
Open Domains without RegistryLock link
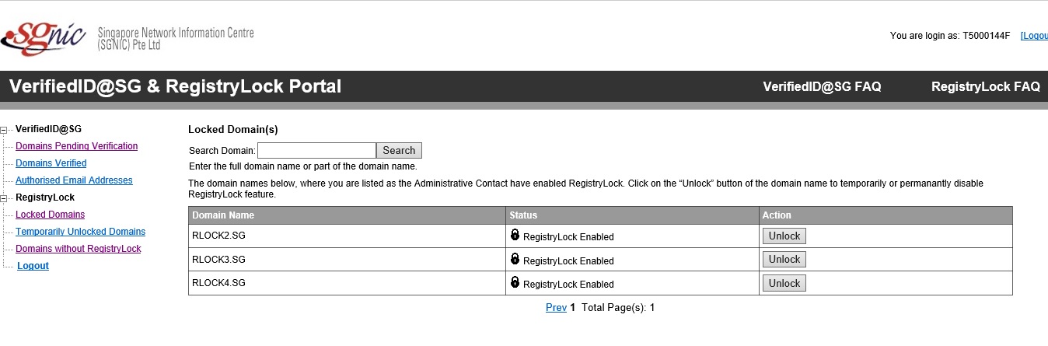click(x=79, y=249)
